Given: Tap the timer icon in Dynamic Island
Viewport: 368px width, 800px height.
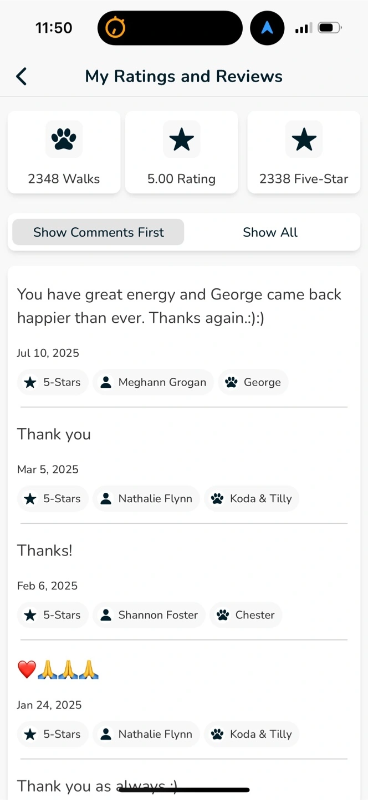Looking at the screenshot, I should coord(115,28).
